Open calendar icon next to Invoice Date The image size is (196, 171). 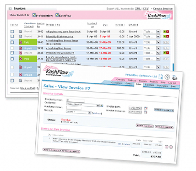pos(146,108)
